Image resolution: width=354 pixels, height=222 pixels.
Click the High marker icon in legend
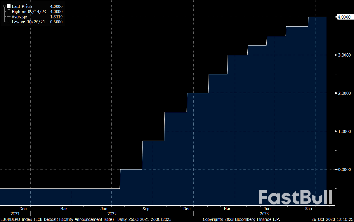point(9,12)
